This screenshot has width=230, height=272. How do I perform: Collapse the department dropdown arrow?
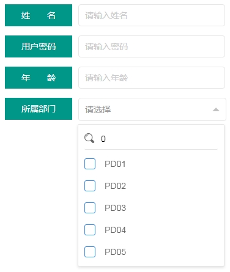pos(216,109)
